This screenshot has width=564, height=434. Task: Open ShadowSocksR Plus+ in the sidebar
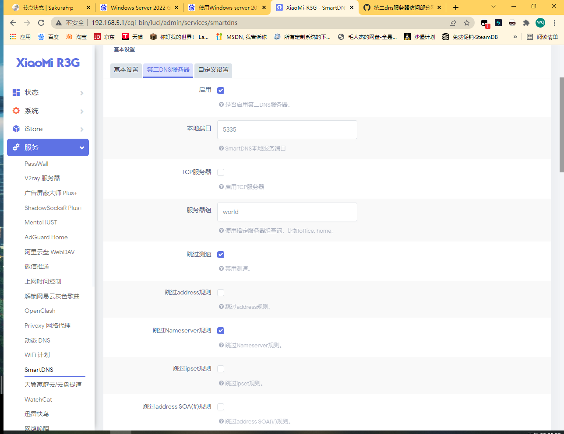tap(53, 208)
